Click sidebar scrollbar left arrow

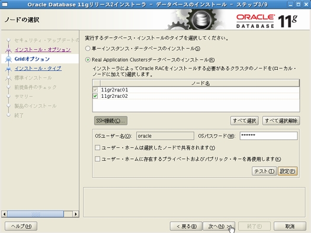(x=4, y=214)
